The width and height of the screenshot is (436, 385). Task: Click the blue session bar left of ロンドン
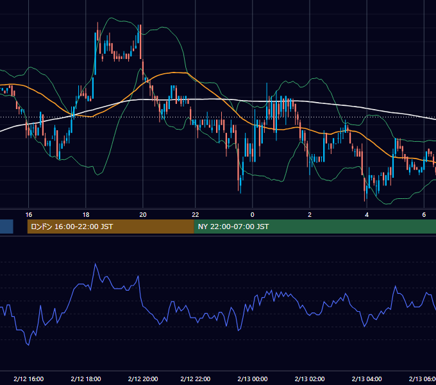coord(6,227)
